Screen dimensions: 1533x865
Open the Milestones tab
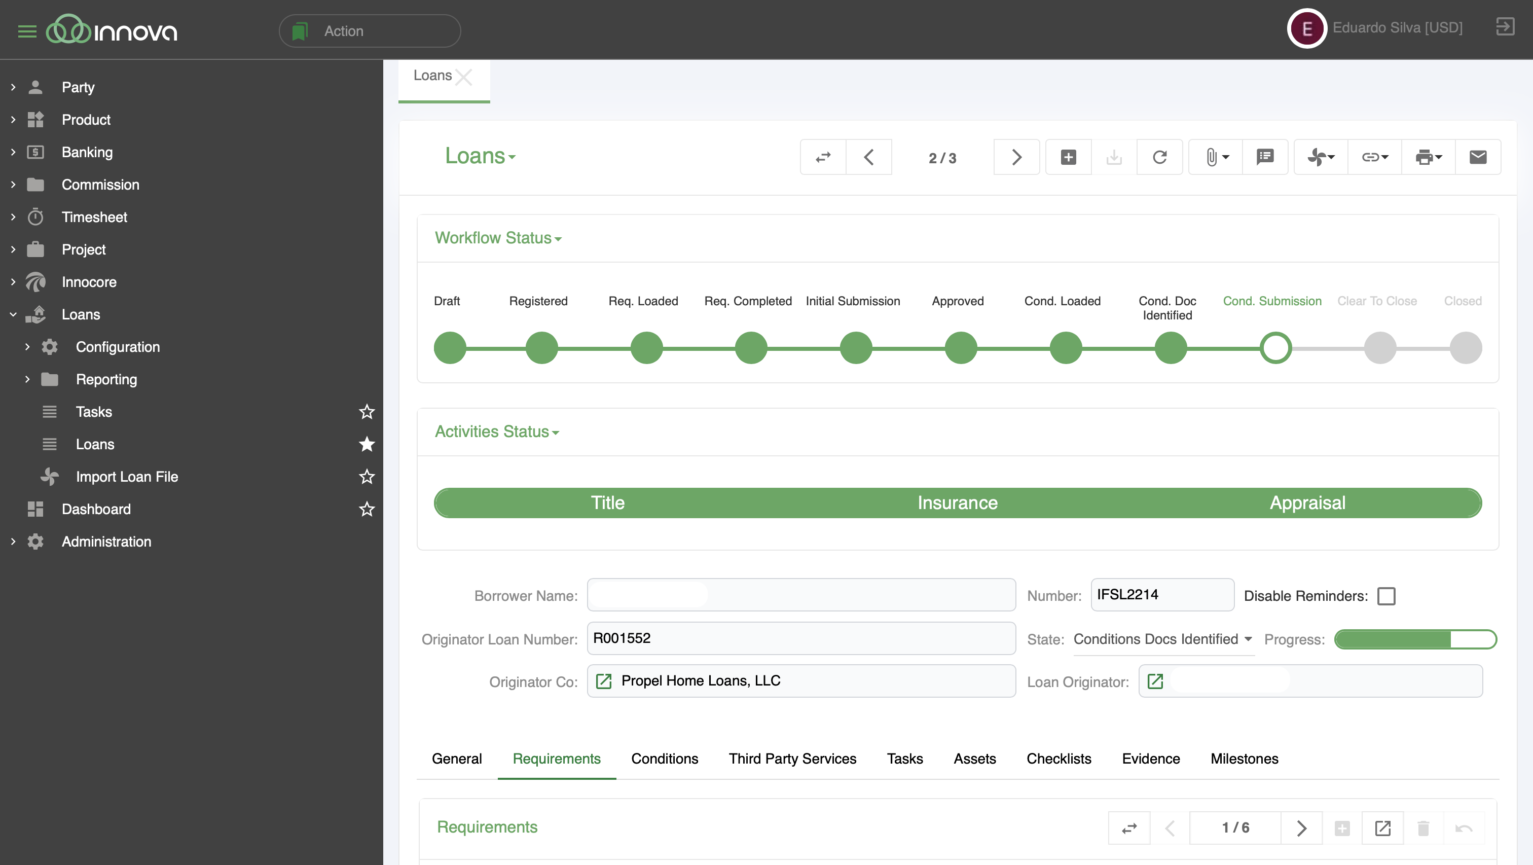coord(1244,759)
